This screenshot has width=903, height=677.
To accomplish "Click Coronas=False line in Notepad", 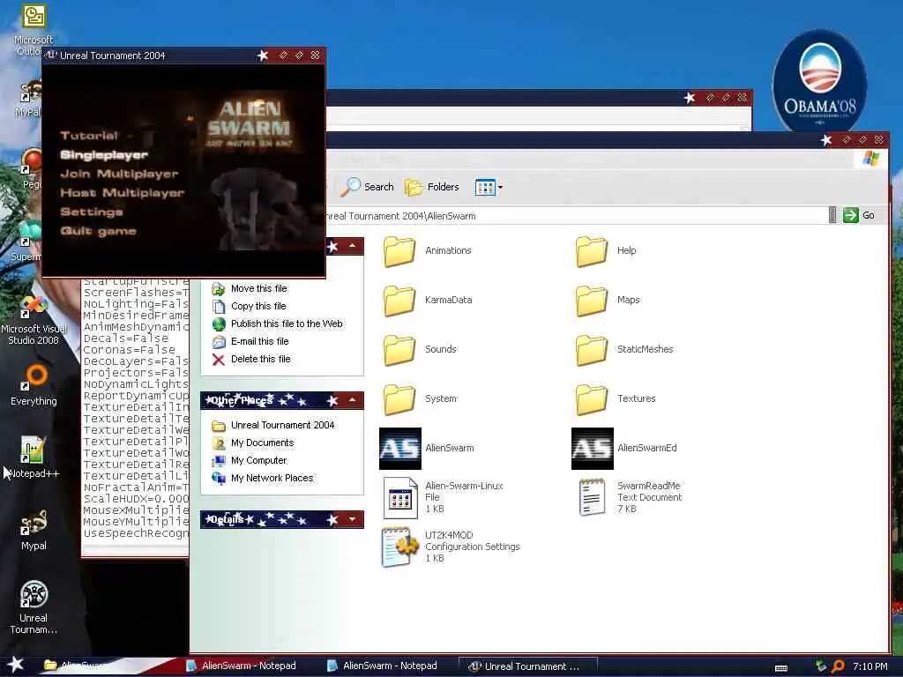I will tap(129, 350).
